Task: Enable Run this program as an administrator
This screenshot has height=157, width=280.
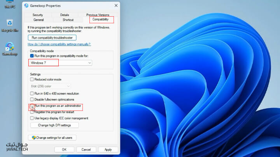Action: (x=32, y=106)
